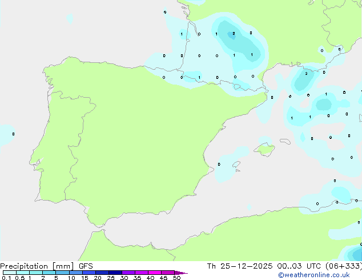This screenshot has width=362, height=280.
Task: Select the 5–10 mm legend color swatch
Action: coord(62,273)
